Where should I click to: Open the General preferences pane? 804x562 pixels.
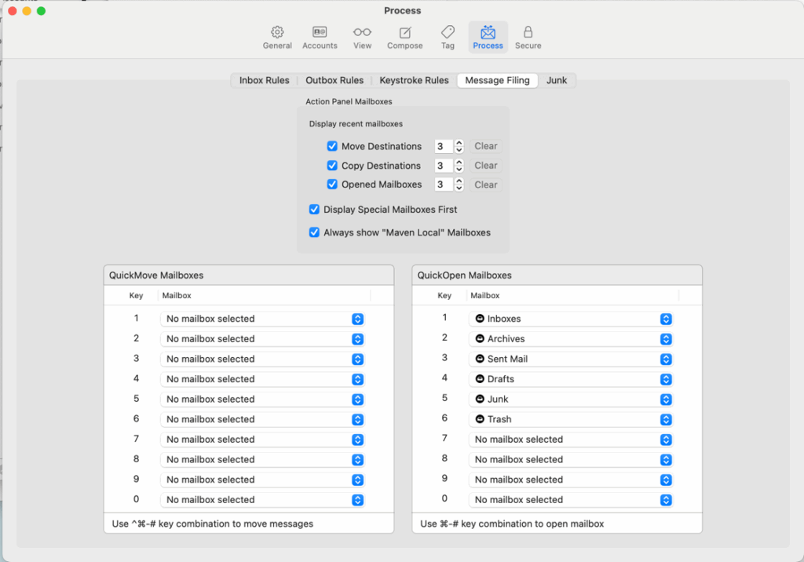coord(277,38)
